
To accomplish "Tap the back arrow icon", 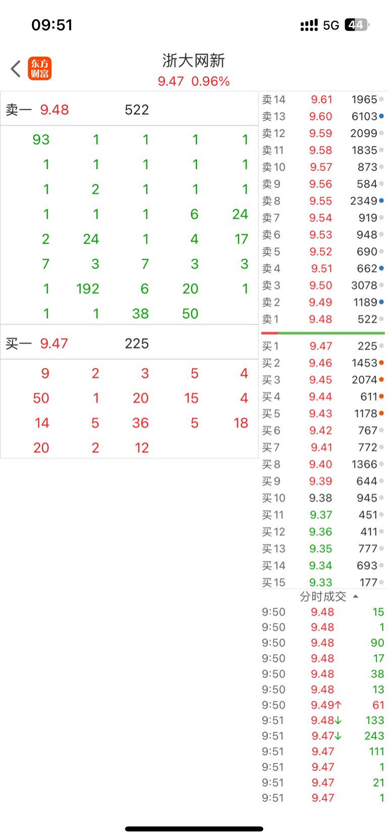I will [16, 69].
